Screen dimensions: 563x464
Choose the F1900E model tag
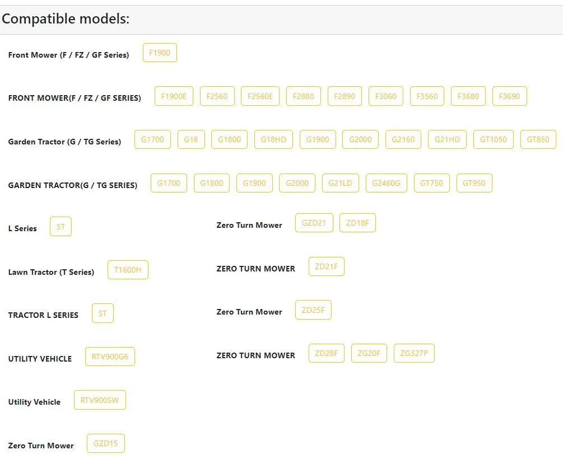(174, 96)
